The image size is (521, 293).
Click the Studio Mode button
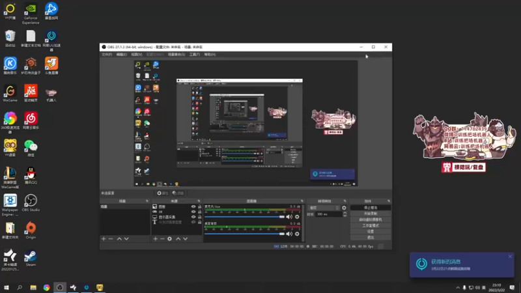point(371,225)
